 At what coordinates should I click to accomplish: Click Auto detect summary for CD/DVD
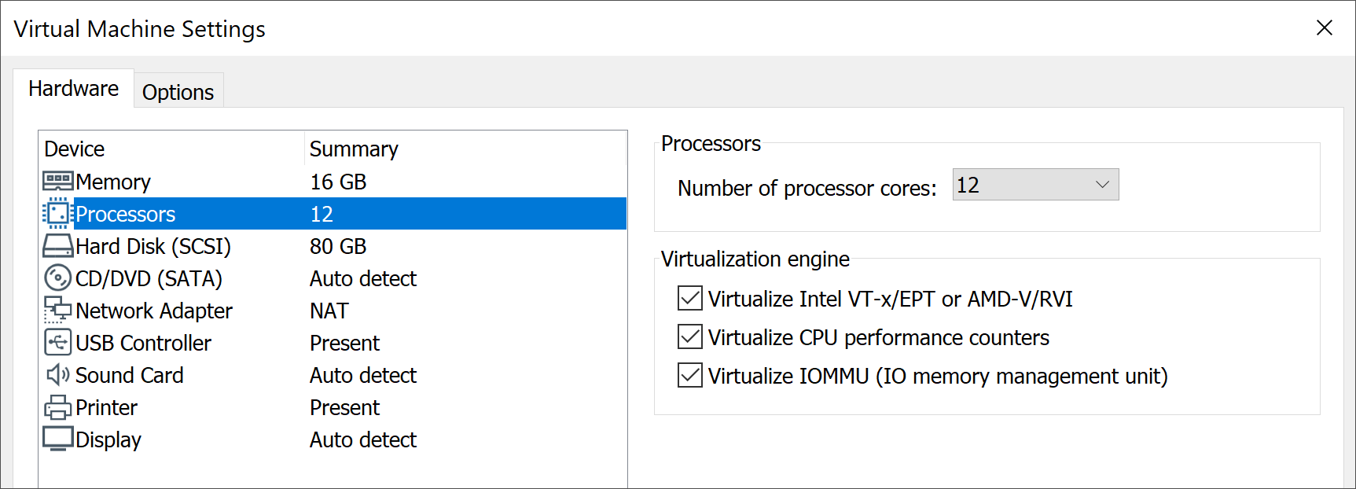(363, 278)
